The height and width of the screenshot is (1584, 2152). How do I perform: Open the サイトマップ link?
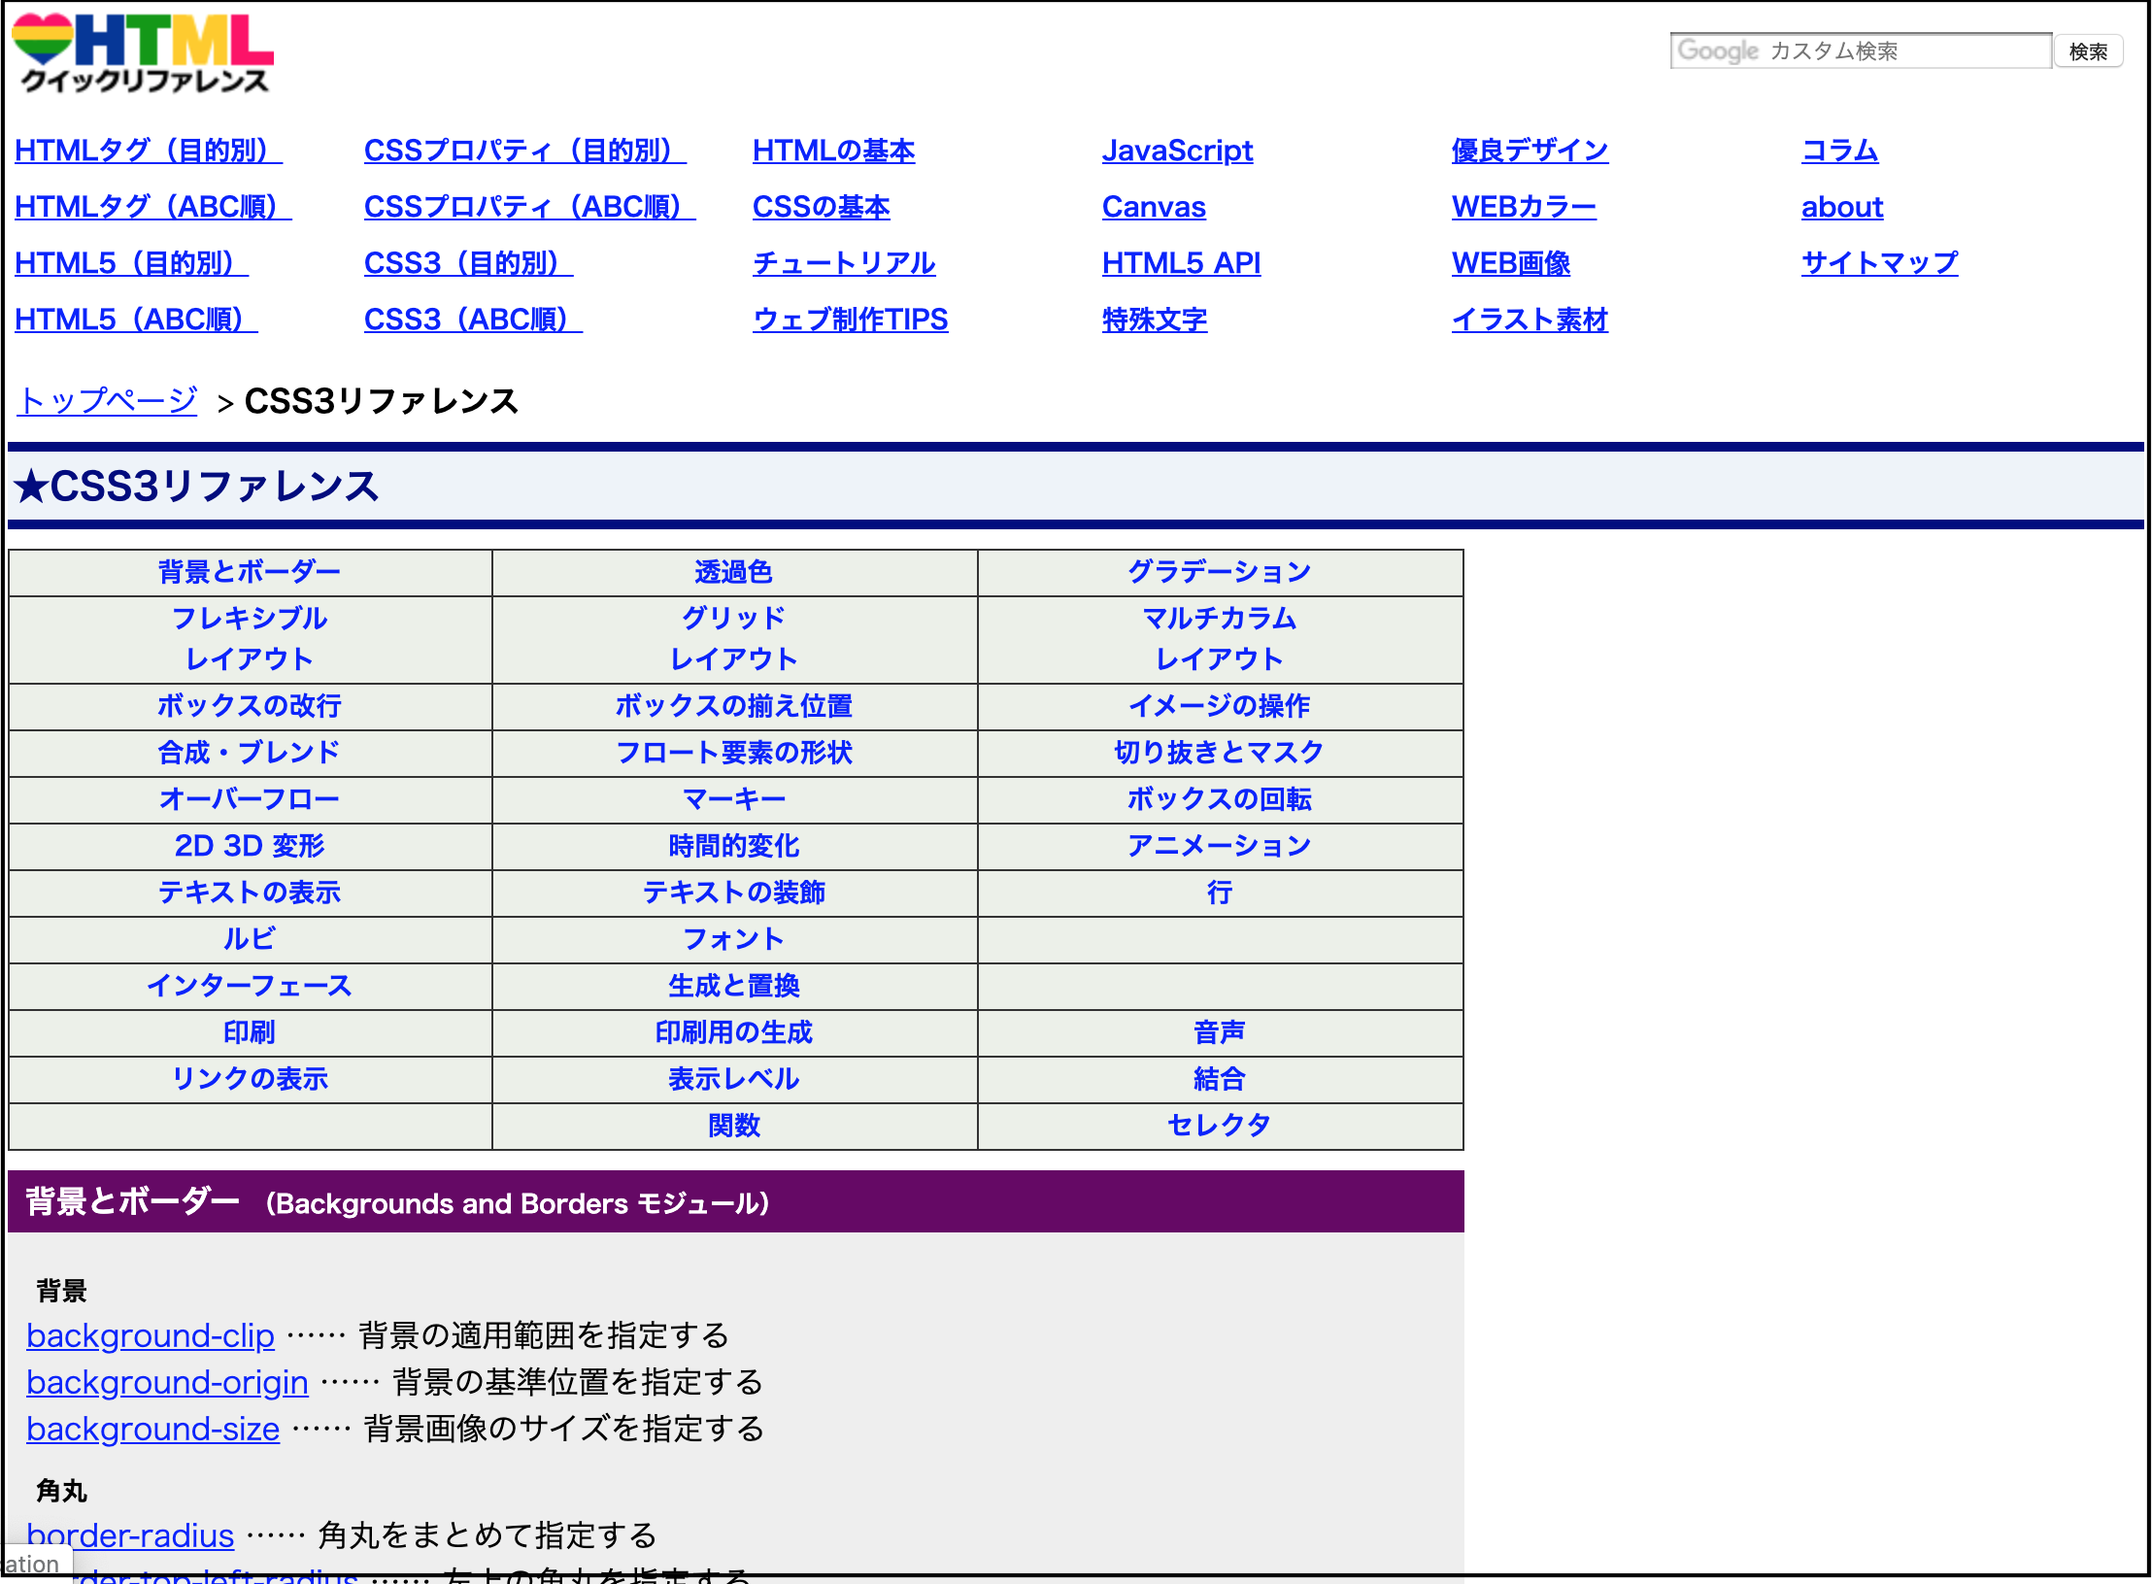tap(1880, 263)
